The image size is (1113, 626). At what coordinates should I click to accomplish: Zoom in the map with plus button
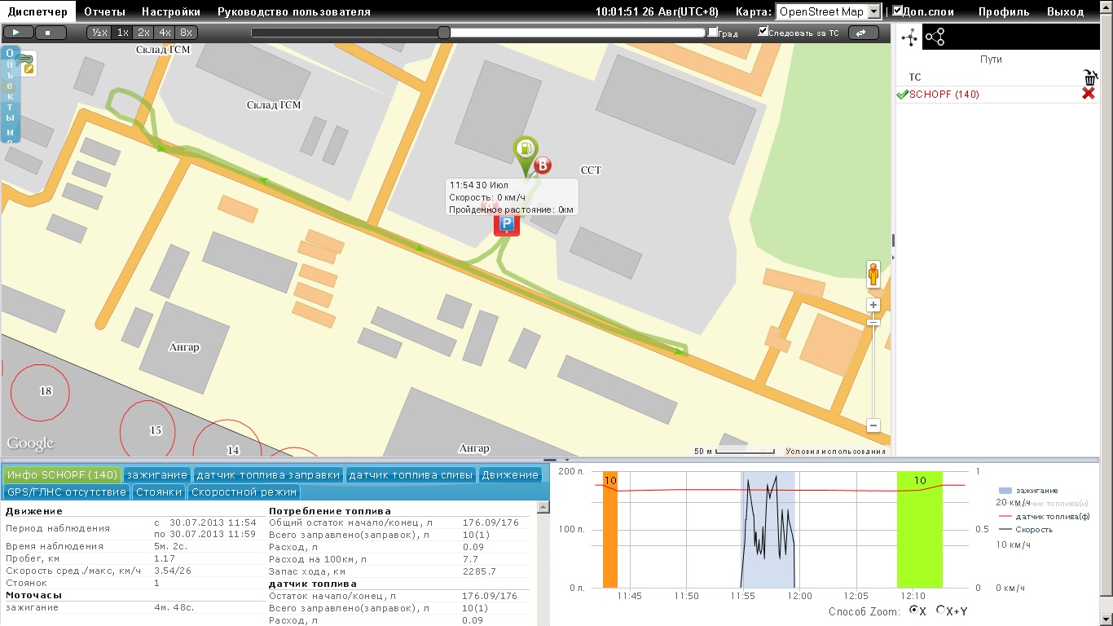pos(873,305)
